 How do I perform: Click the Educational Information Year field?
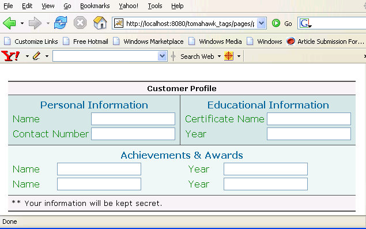click(x=309, y=134)
